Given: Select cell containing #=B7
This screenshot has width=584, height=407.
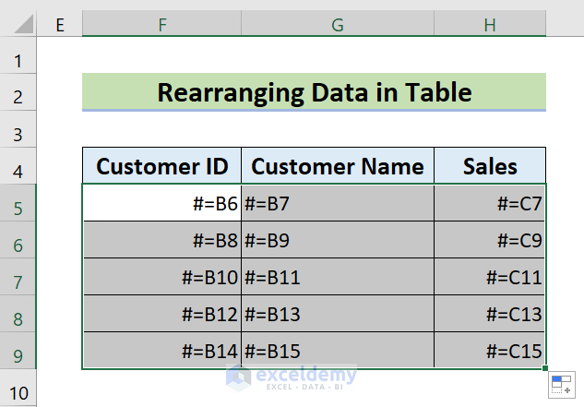Looking at the screenshot, I should pyautogui.click(x=338, y=204).
